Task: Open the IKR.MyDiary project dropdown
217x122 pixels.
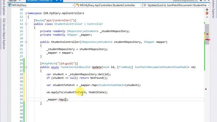Action: click(x=41, y=5)
